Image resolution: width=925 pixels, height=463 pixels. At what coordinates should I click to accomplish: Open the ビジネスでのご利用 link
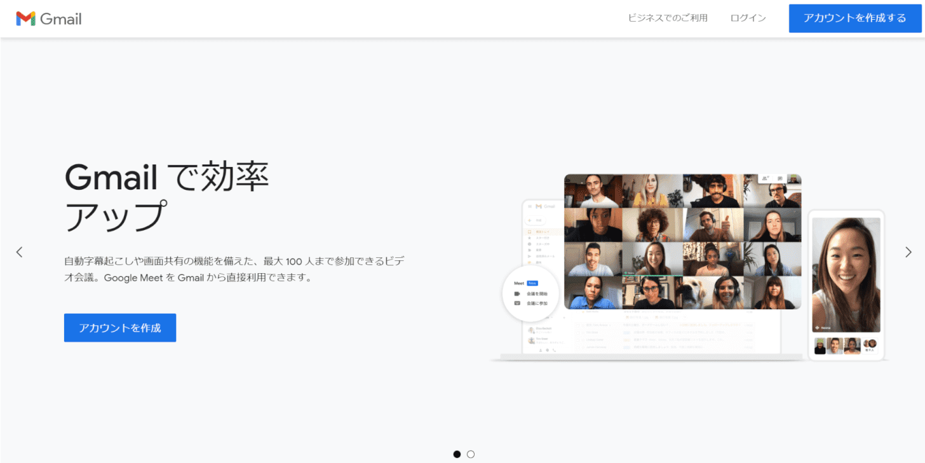click(x=668, y=18)
